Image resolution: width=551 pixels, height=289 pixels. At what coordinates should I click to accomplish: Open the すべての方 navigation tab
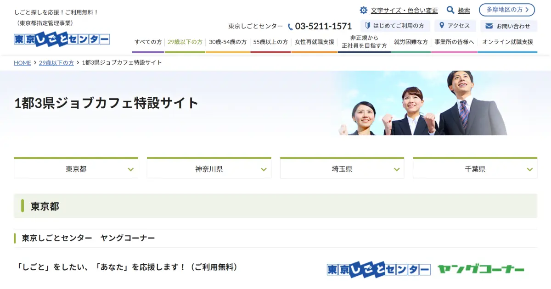[x=148, y=42]
